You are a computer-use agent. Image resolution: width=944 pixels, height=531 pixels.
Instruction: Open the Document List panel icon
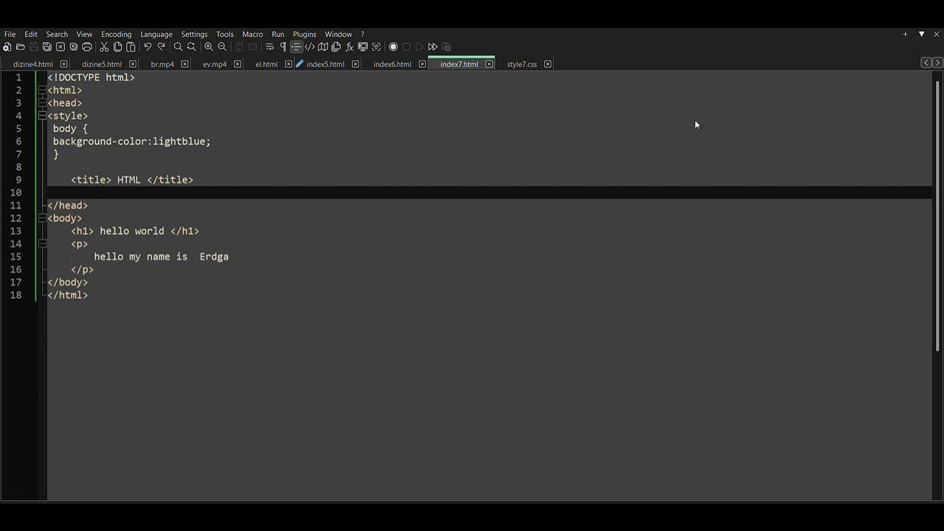(336, 46)
